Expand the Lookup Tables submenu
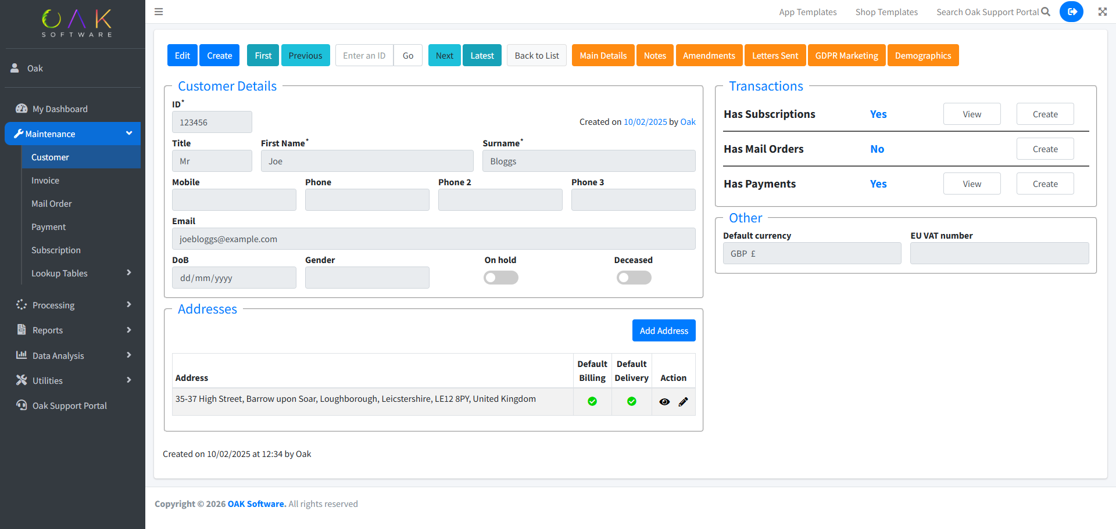Screen dimensions: 1116x529 pos(129,273)
